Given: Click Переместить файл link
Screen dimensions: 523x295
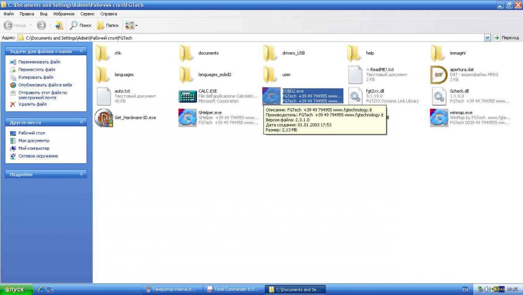Looking at the screenshot, I should pyautogui.click(x=37, y=70).
